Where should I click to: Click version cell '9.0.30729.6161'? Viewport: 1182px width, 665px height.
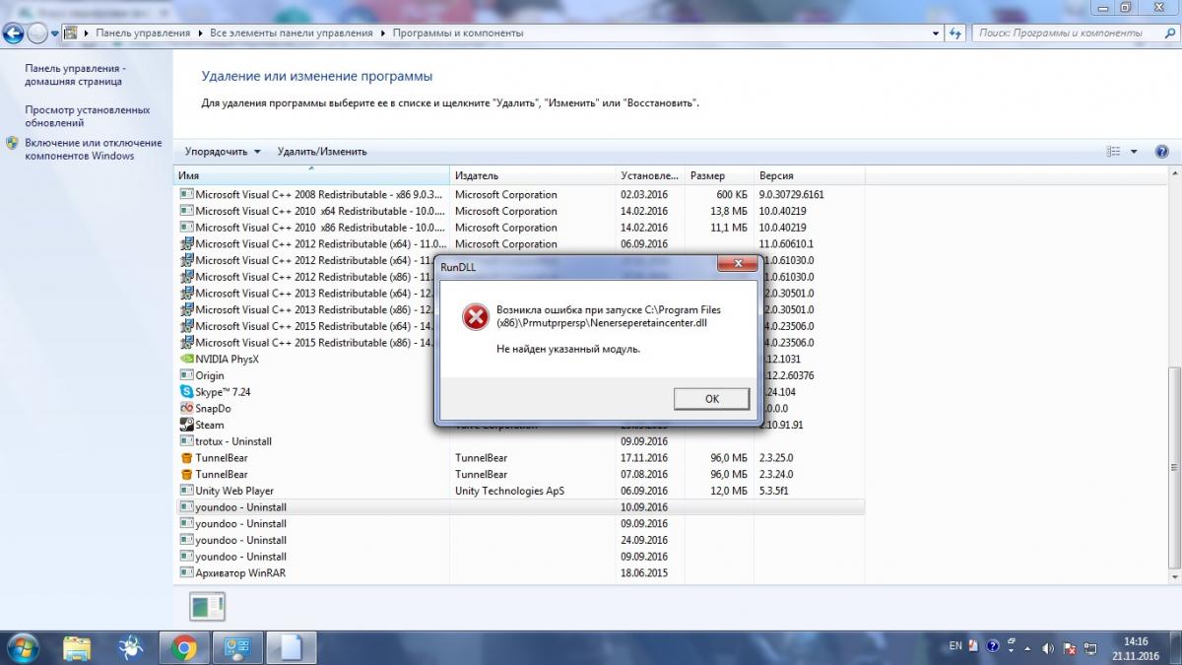click(x=791, y=194)
